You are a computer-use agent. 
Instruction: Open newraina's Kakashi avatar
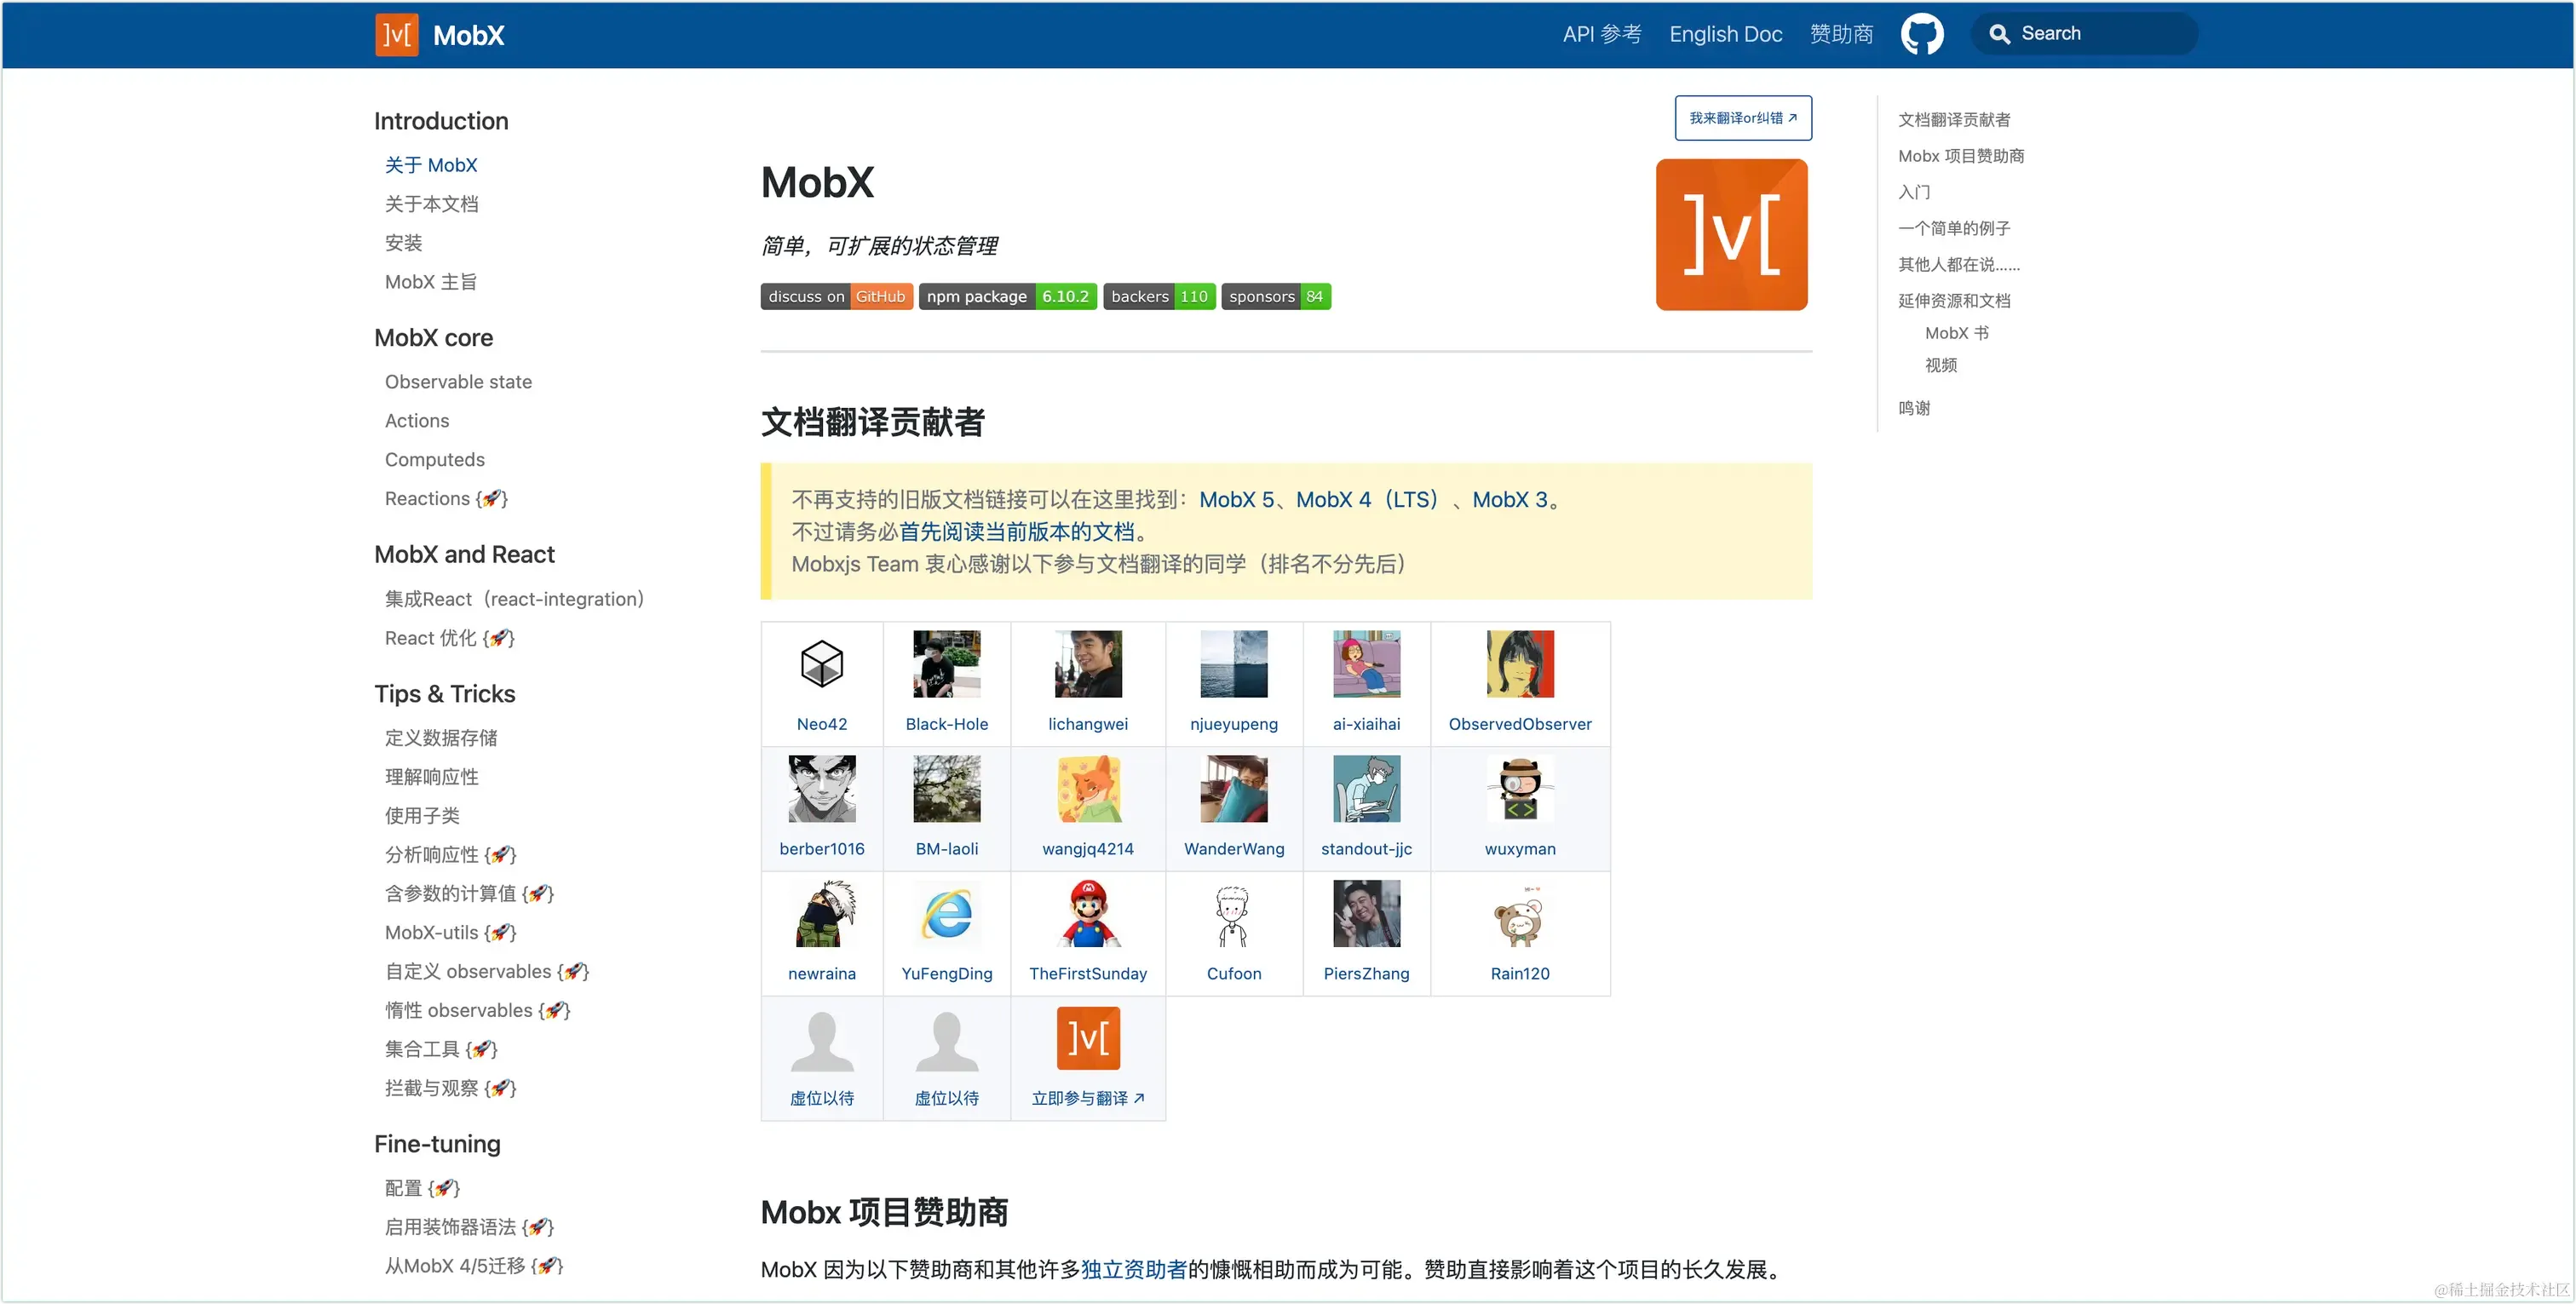point(821,914)
